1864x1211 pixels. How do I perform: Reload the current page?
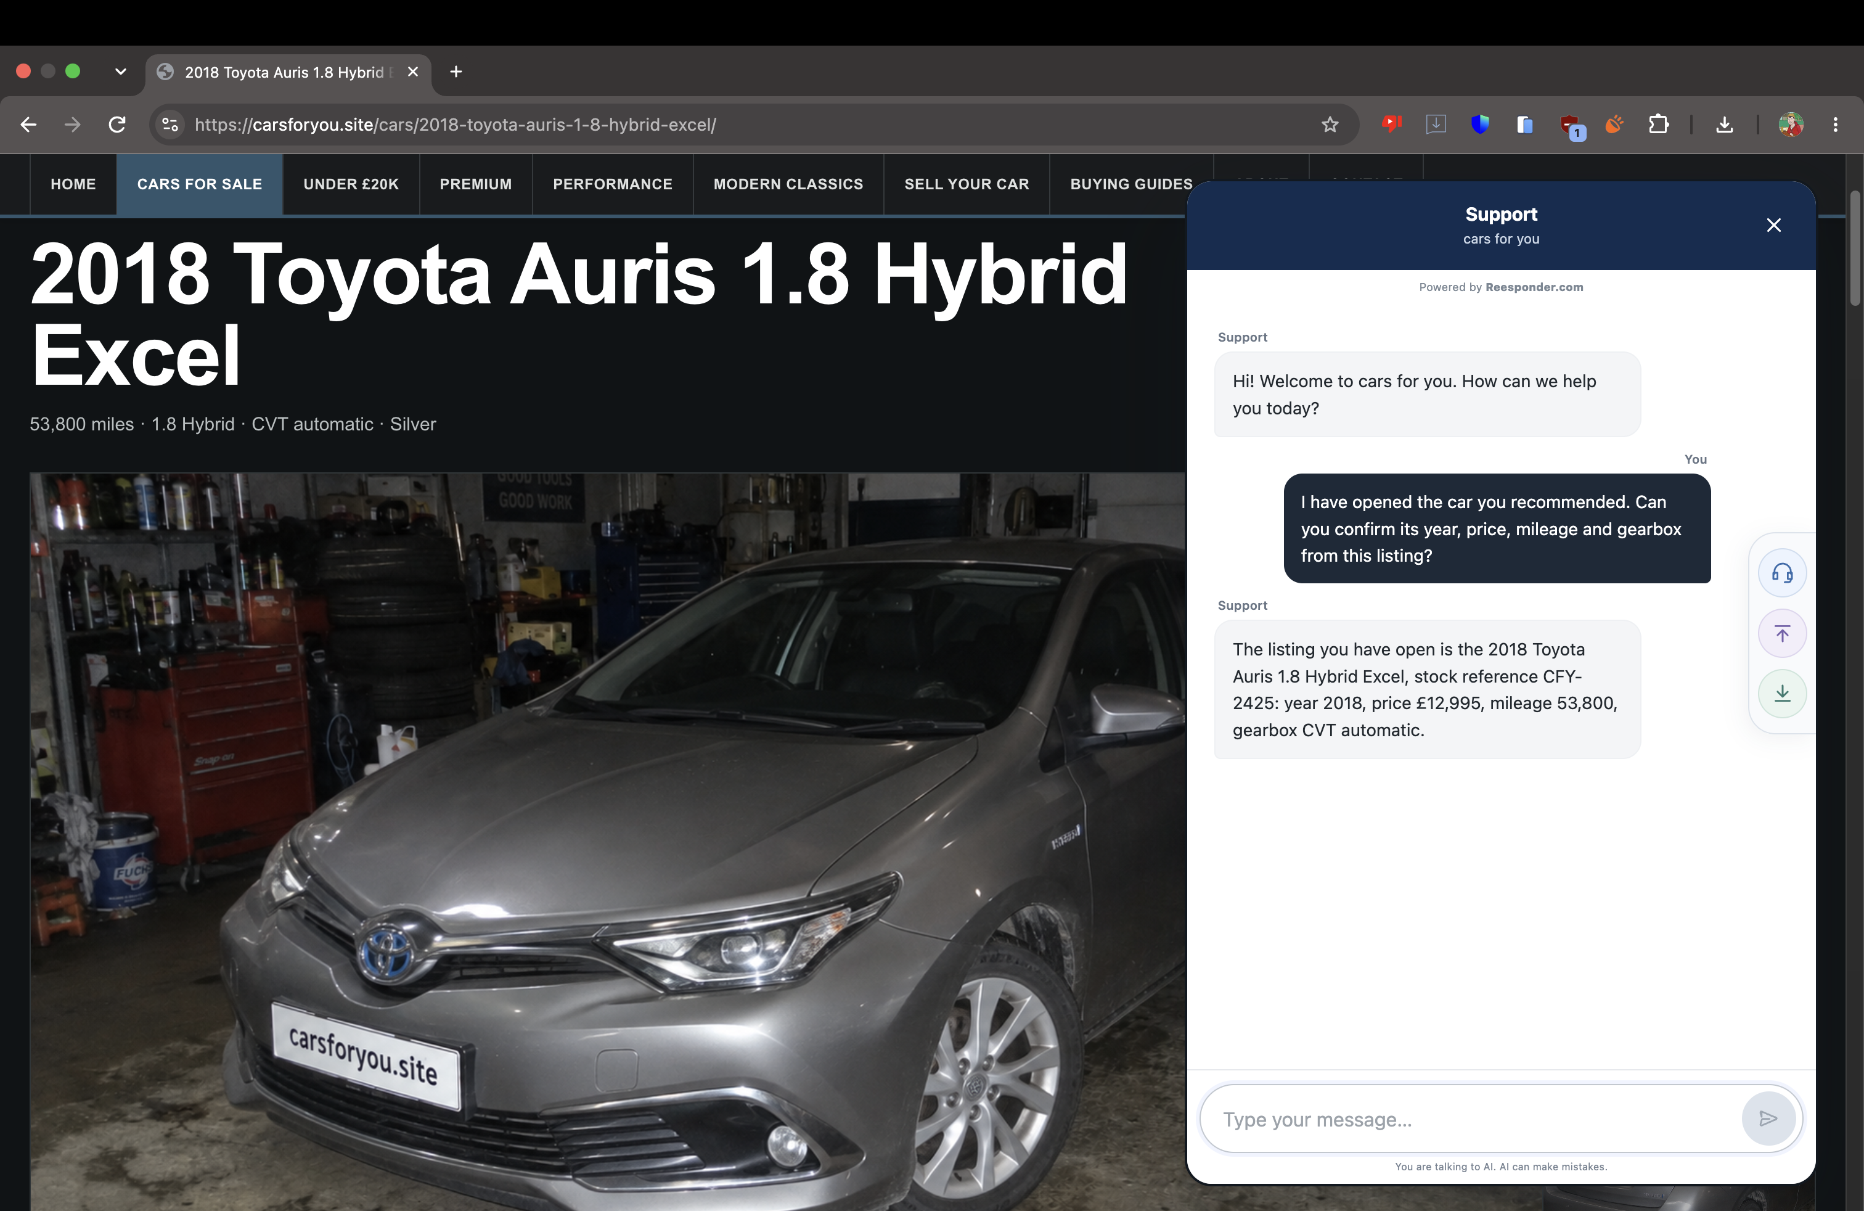click(116, 125)
